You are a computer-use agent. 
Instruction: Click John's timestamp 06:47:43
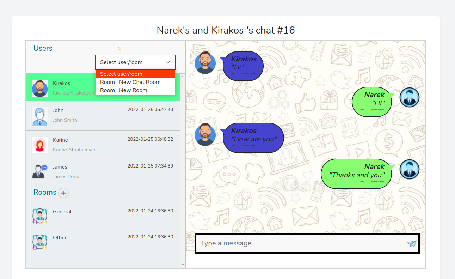150,110
